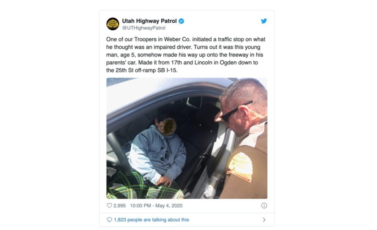This screenshot has height=230, width=377.
Task: Open the Utah Highway Patrol display name
Action: (149, 21)
